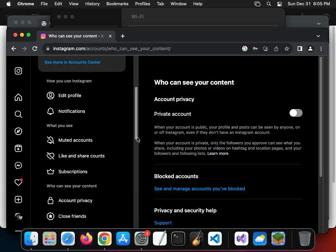Click See and manage accounts you've blocked
This screenshot has width=336, height=252.
(199, 189)
